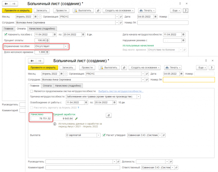Click the Выбрать листок нетрудоспособности link
The width and height of the screenshot is (218, 172).
point(121,91)
